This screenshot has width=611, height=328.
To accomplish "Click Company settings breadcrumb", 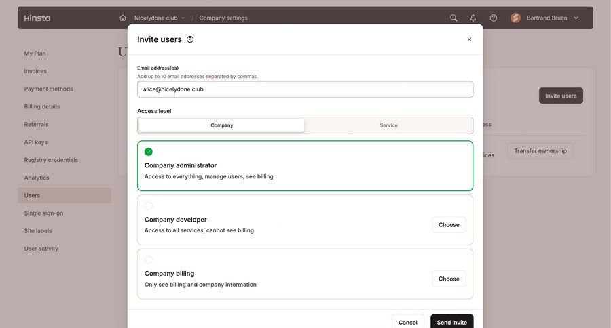I will (223, 18).
